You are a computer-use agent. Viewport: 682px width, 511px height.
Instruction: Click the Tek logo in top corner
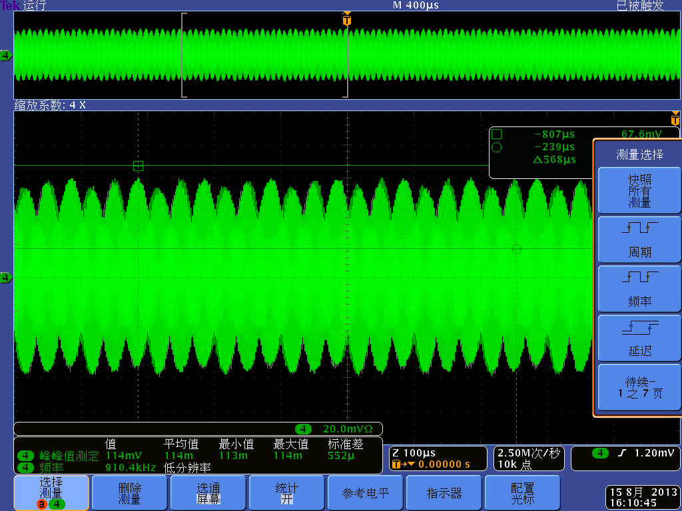coord(10,5)
